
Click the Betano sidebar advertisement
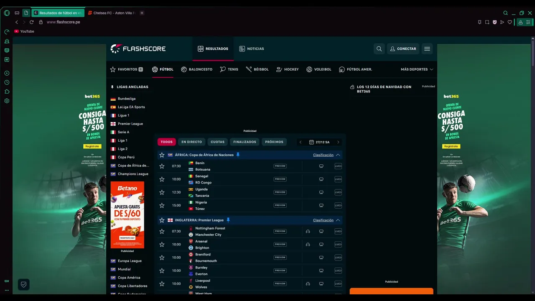(x=127, y=215)
